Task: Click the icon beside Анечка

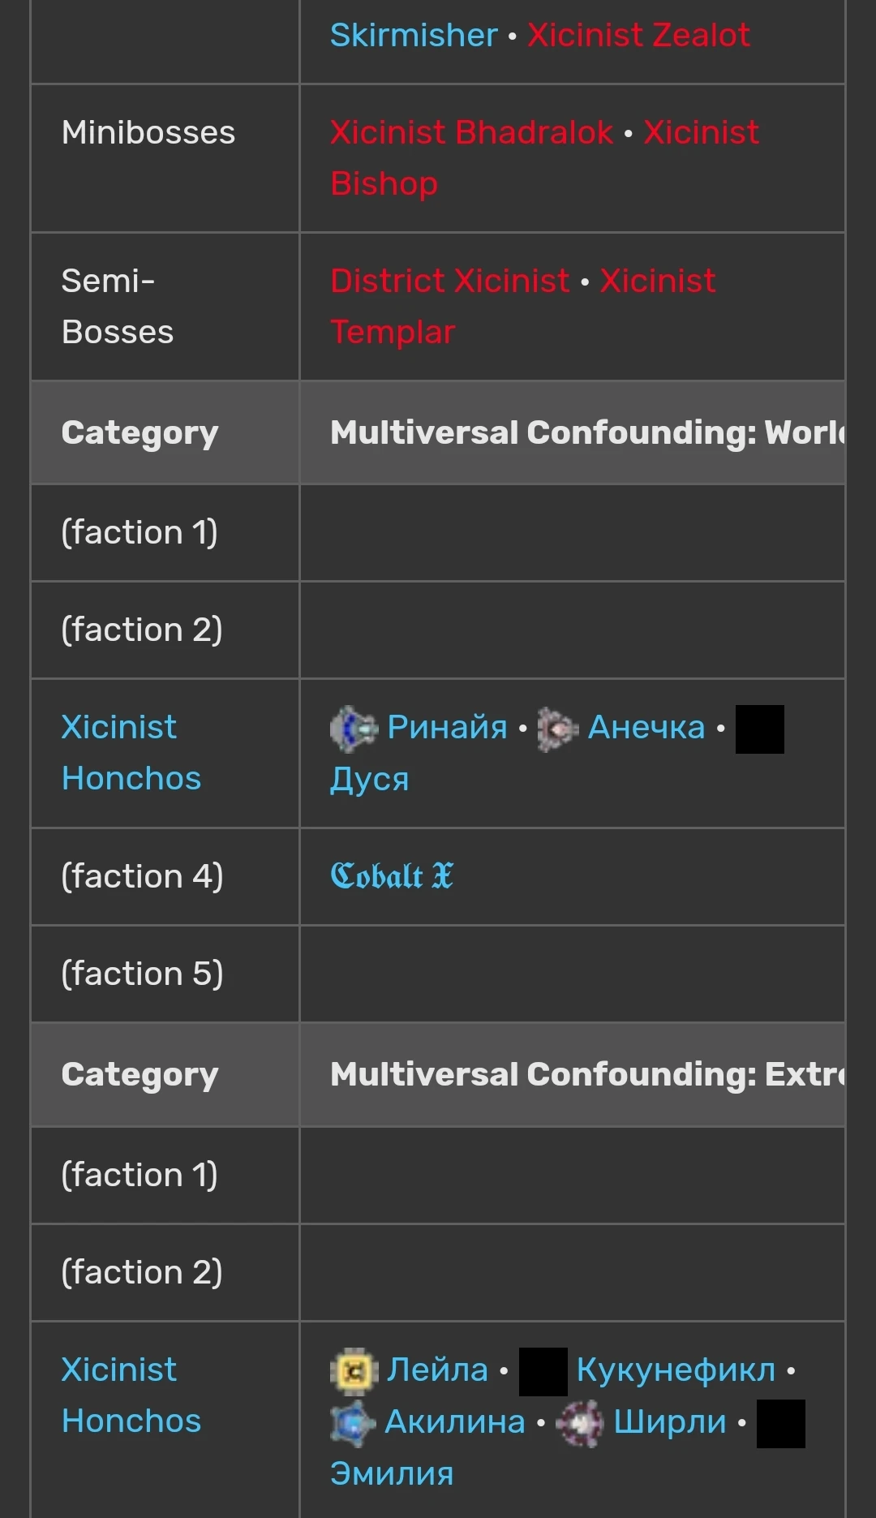Action: (x=557, y=729)
